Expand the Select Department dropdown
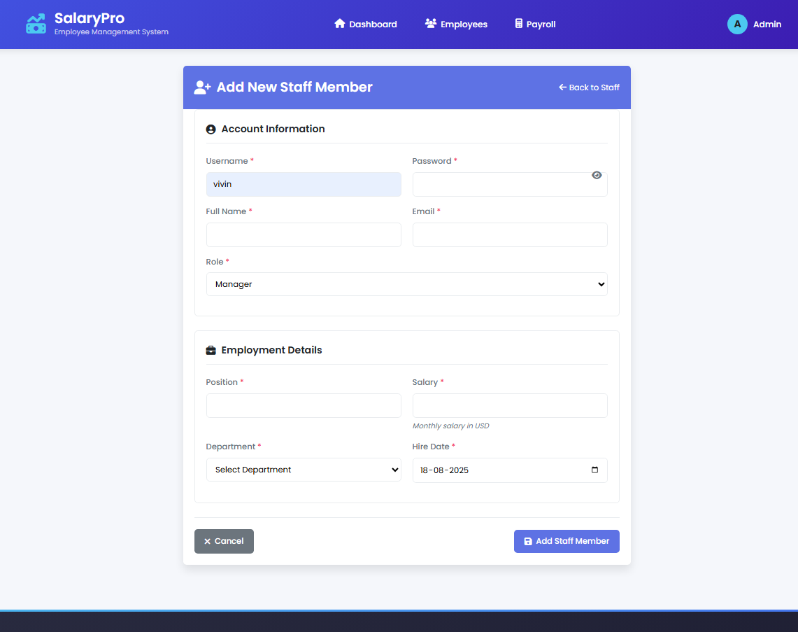Screen dimensions: 798x632 (x=304, y=470)
